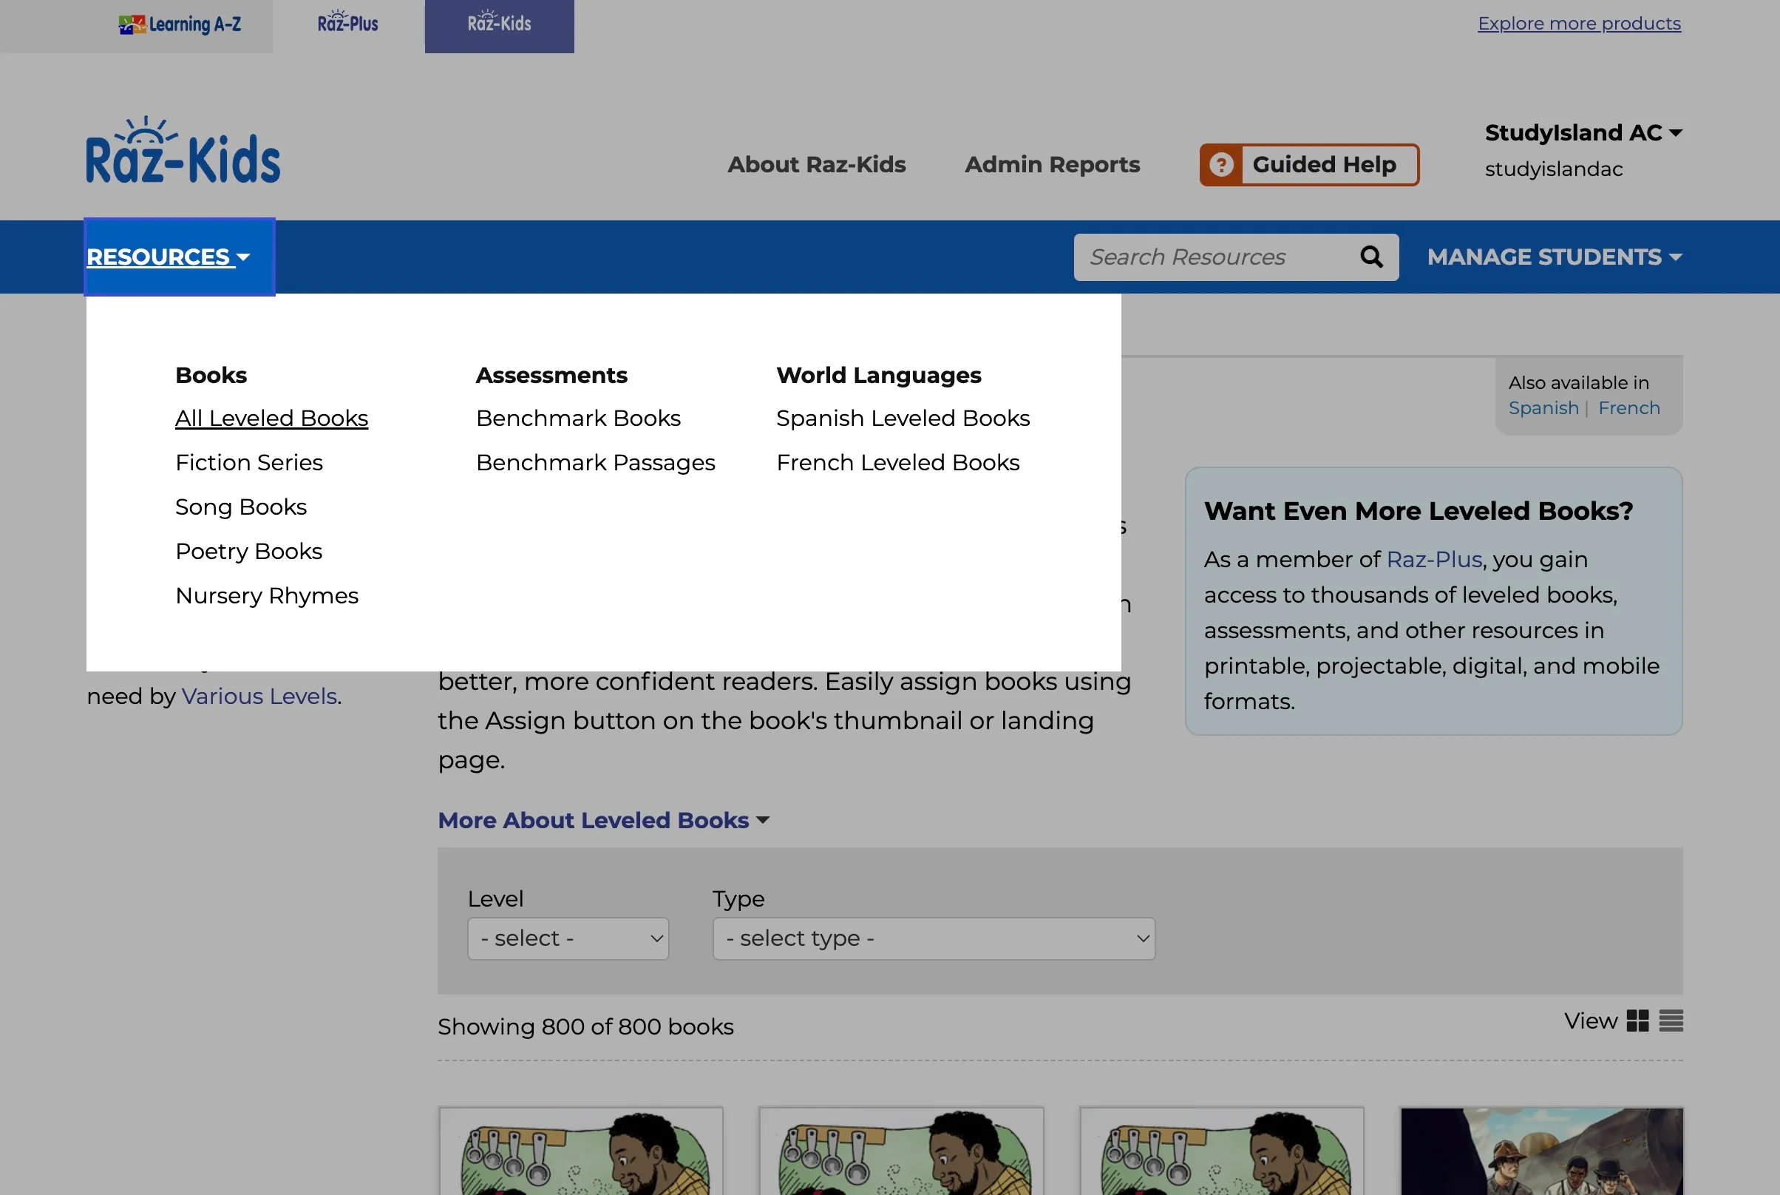Open the Learning A-Z tab
The image size is (1780, 1195).
point(180,24)
